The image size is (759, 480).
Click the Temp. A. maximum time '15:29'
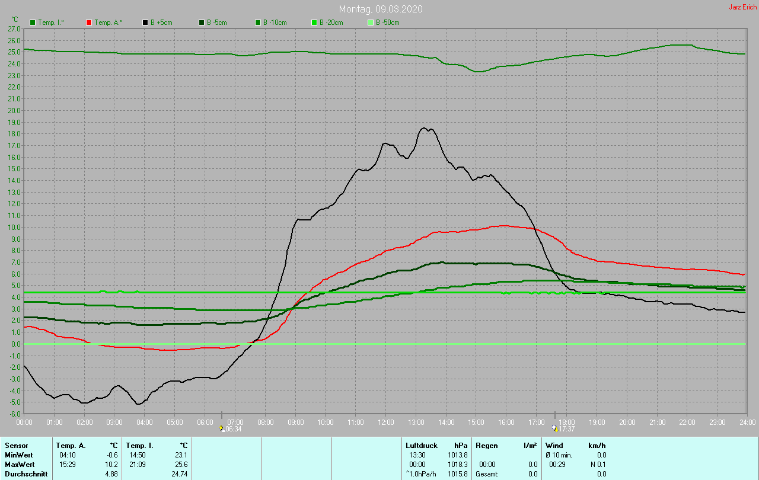(68, 465)
